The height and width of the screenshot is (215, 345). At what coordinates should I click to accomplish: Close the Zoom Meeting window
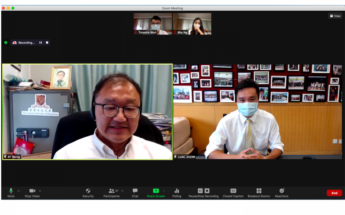[x=3, y=8]
